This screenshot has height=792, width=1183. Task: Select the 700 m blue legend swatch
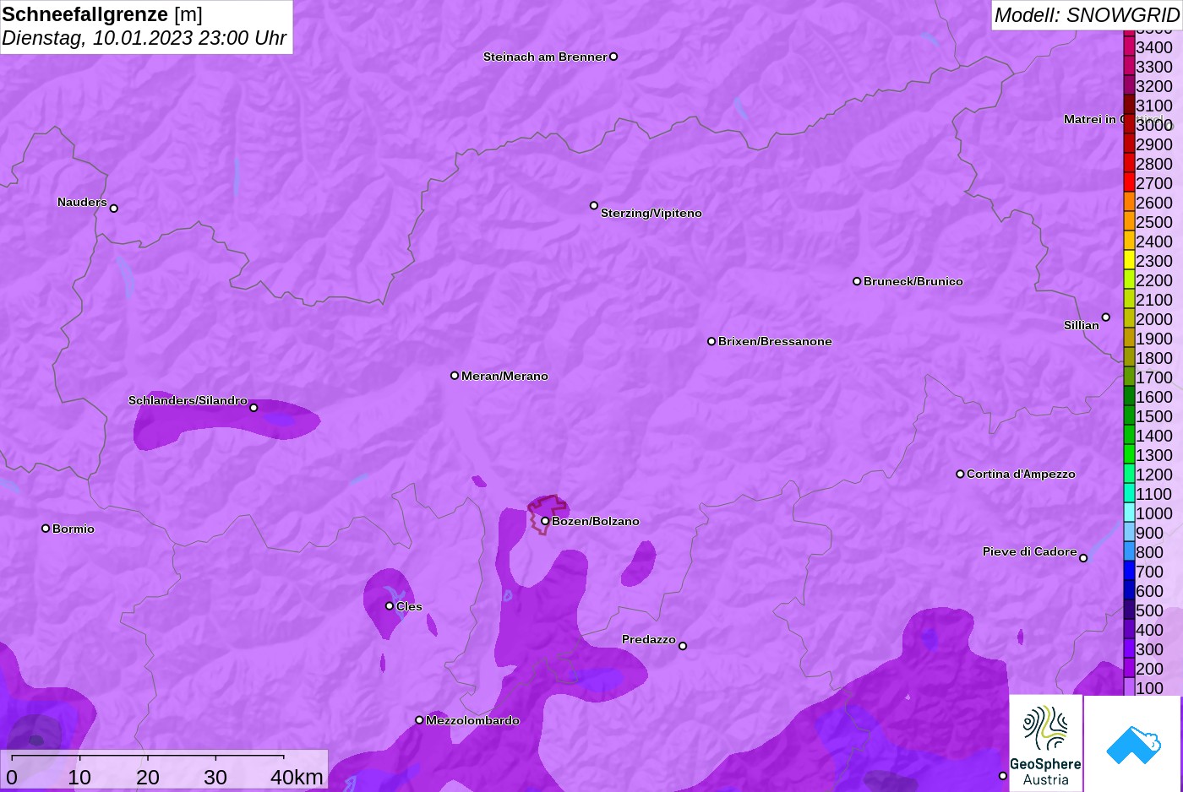[x=1129, y=571]
